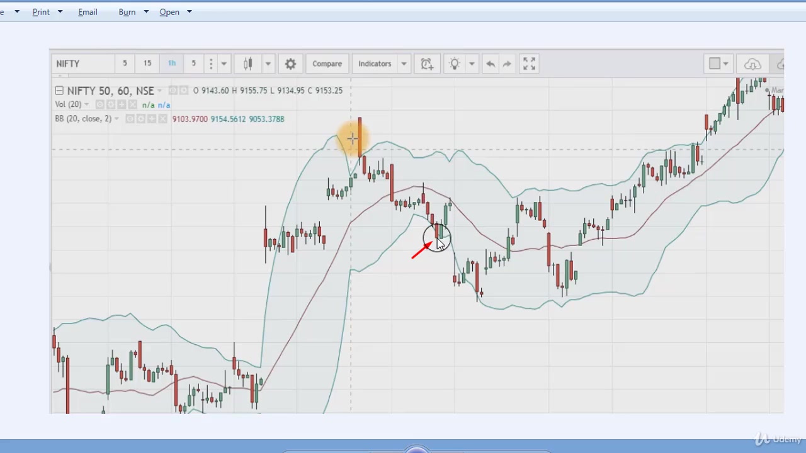Click the square chart layout icon
Viewport: 806px width, 453px height.
pos(714,64)
